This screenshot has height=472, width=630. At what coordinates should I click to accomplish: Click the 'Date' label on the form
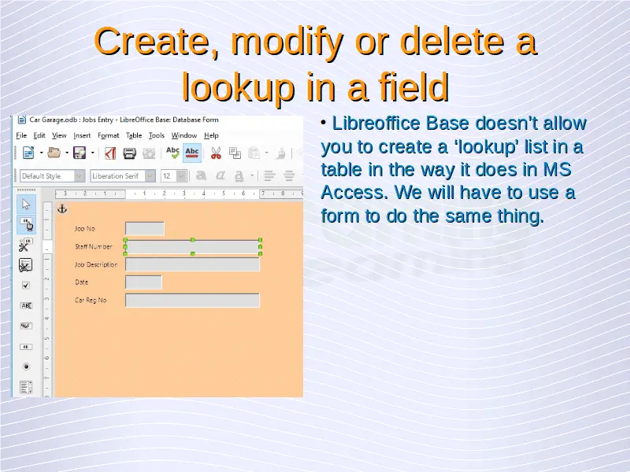click(x=82, y=282)
